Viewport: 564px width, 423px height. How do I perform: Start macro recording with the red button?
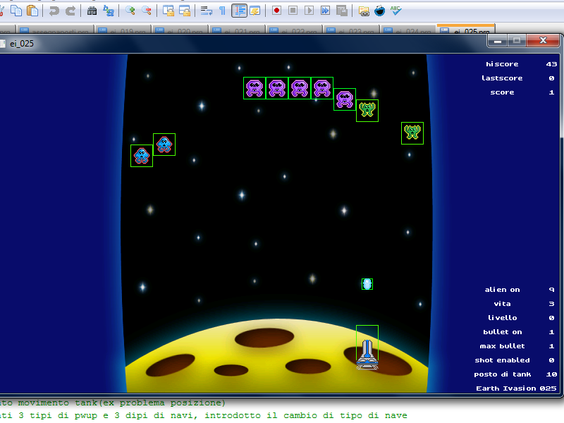(276, 11)
